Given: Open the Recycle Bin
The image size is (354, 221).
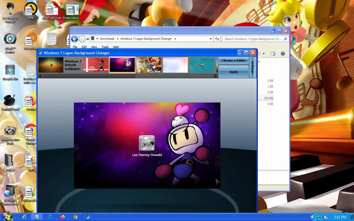Looking at the screenshot, I should tap(10, 72).
